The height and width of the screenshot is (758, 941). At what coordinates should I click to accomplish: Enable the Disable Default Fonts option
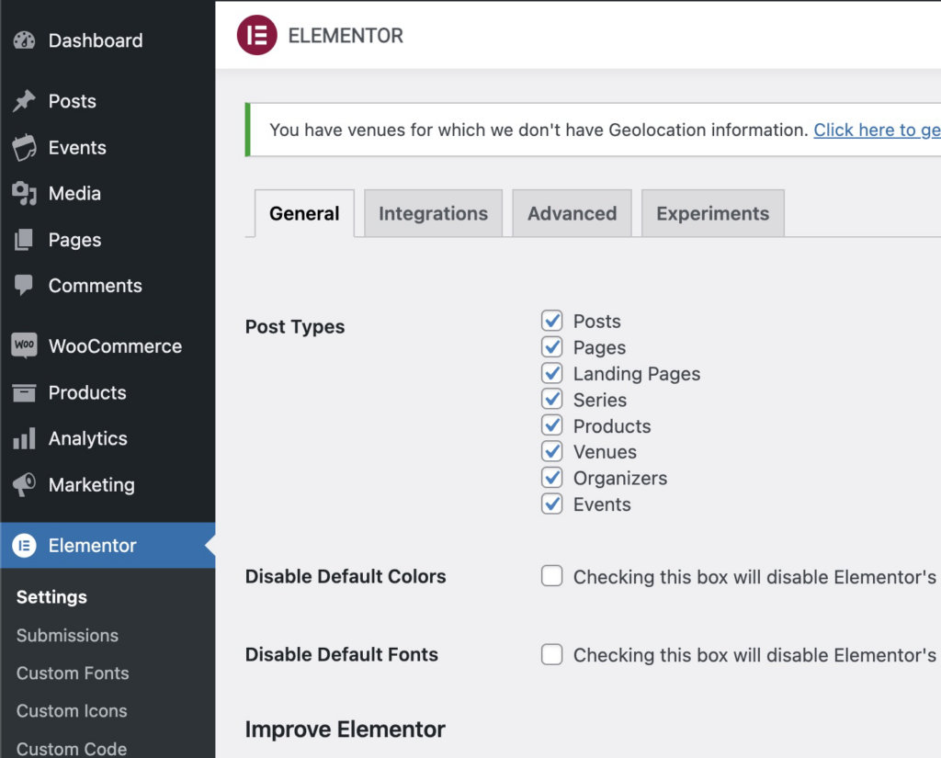coord(551,654)
